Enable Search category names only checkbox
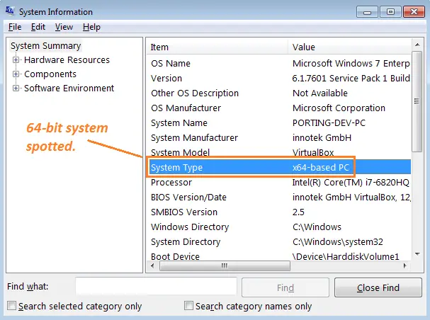The width and height of the screenshot is (430, 320). [188, 305]
